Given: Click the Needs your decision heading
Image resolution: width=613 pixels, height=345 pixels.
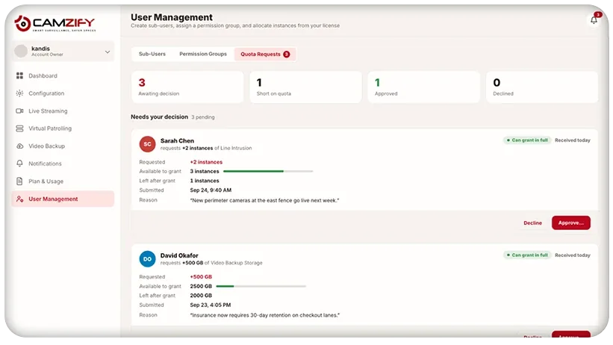Looking at the screenshot, I should 159,116.
